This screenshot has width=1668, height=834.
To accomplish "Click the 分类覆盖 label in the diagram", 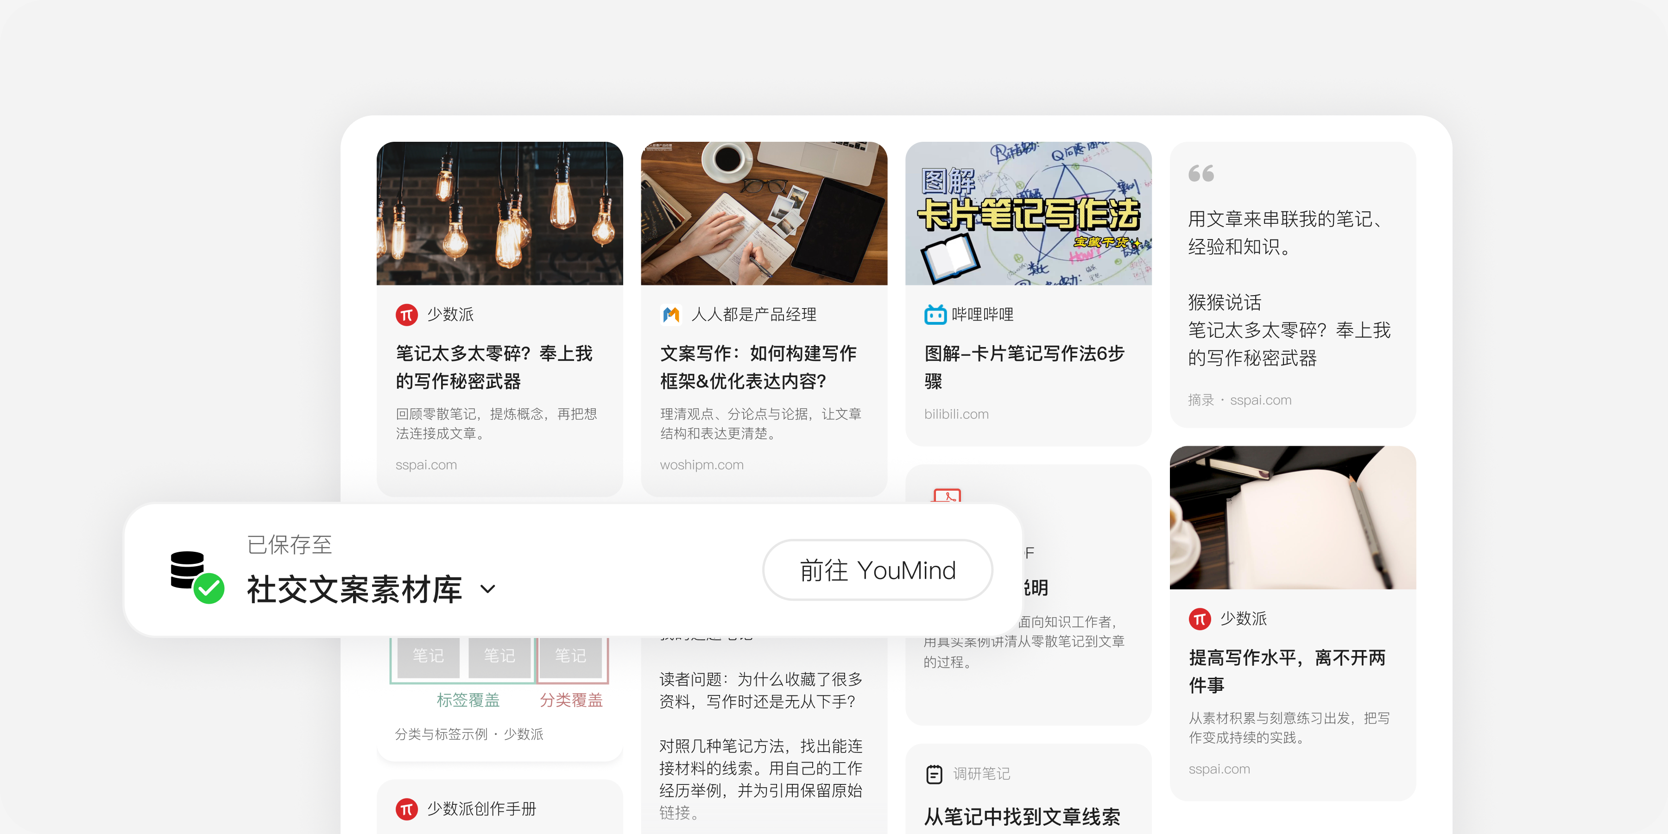I will tap(571, 700).
